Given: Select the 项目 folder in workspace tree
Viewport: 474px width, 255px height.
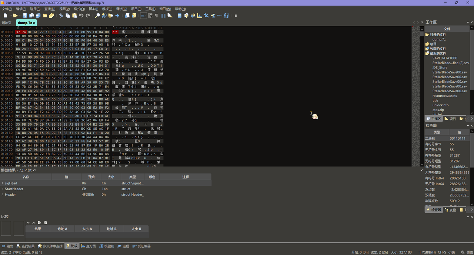Looking at the screenshot, I should click(x=431, y=44).
